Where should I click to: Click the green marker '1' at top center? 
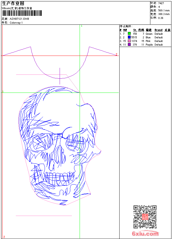click(x=82, y=26)
